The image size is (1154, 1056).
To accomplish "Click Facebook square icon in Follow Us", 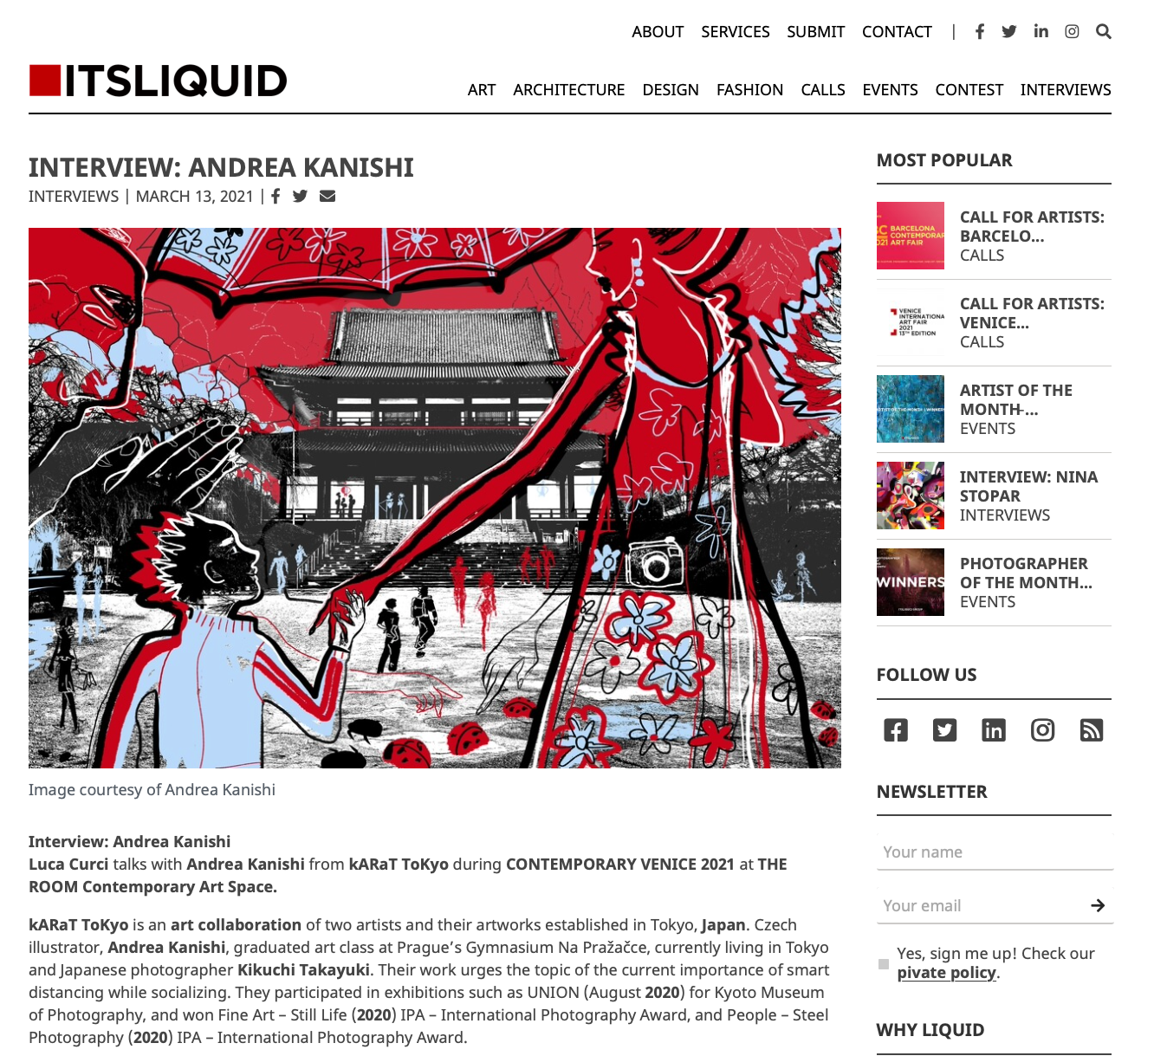I will pyautogui.click(x=896, y=730).
